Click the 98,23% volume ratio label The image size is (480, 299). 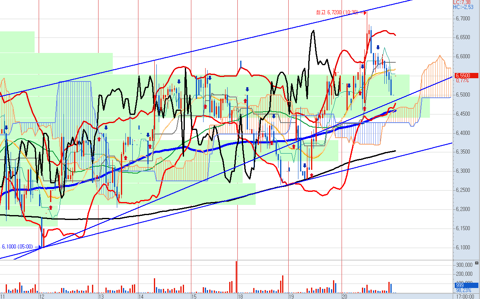pyautogui.click(x=463, y=290)
